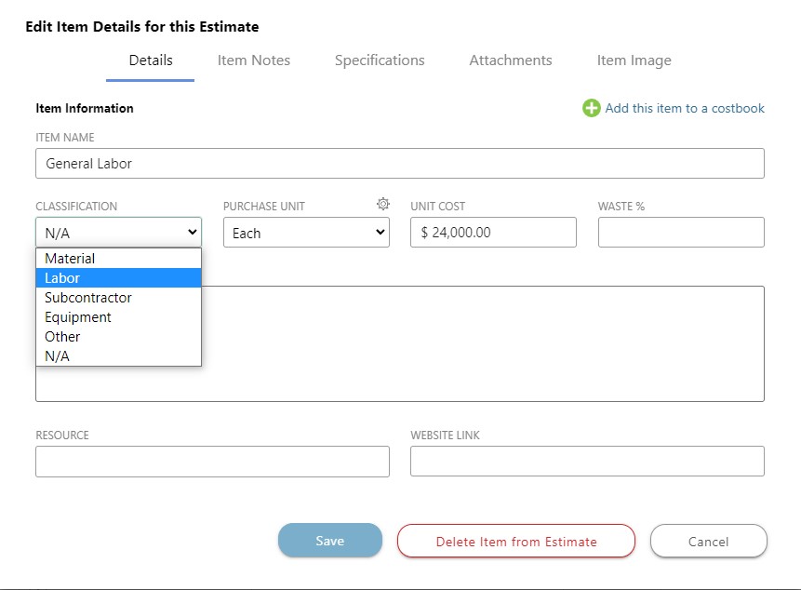Viewport: 801px width, 590px height.
Task: Click the Add this item to a costbook link
Action: (683, 108)
